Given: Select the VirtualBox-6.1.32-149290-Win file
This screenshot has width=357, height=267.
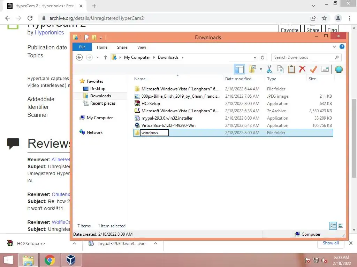Looking at the screenshot, I should tap(233, 125).
